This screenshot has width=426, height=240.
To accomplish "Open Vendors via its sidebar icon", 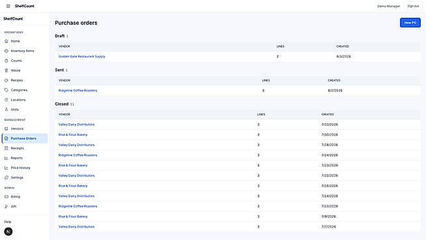I will [7, 128].
